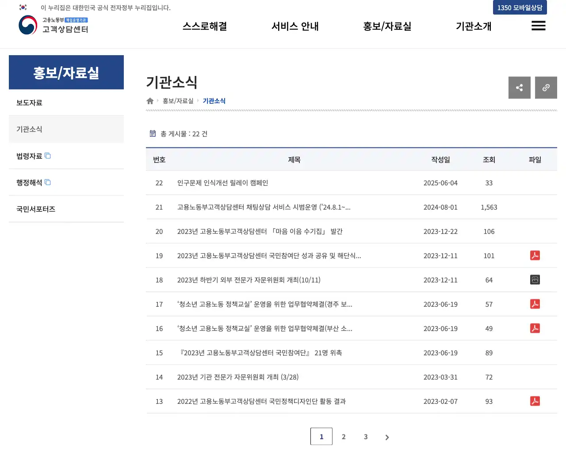
Task: Click the share icon
Action: pos(519,87)
